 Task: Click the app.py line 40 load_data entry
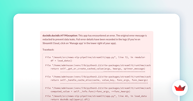point(96,96)
